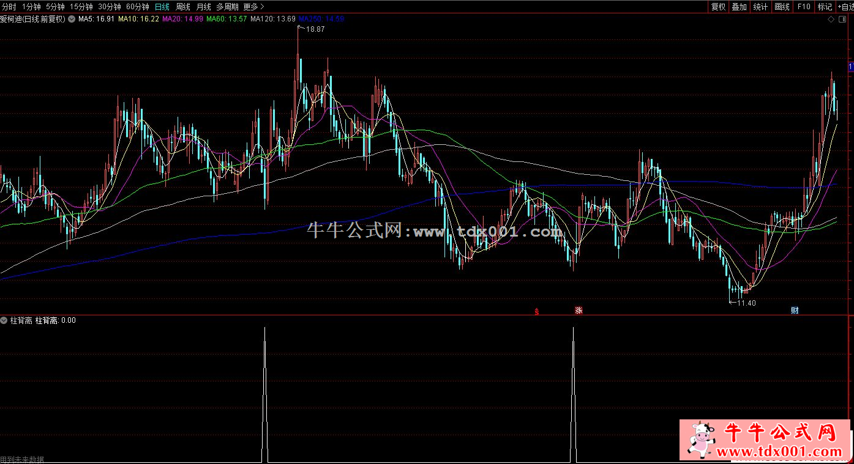The width and height of the screenshot is (854, 464).
Task: Click the diamond icon at chart top-right
Action: click(831, 20)
